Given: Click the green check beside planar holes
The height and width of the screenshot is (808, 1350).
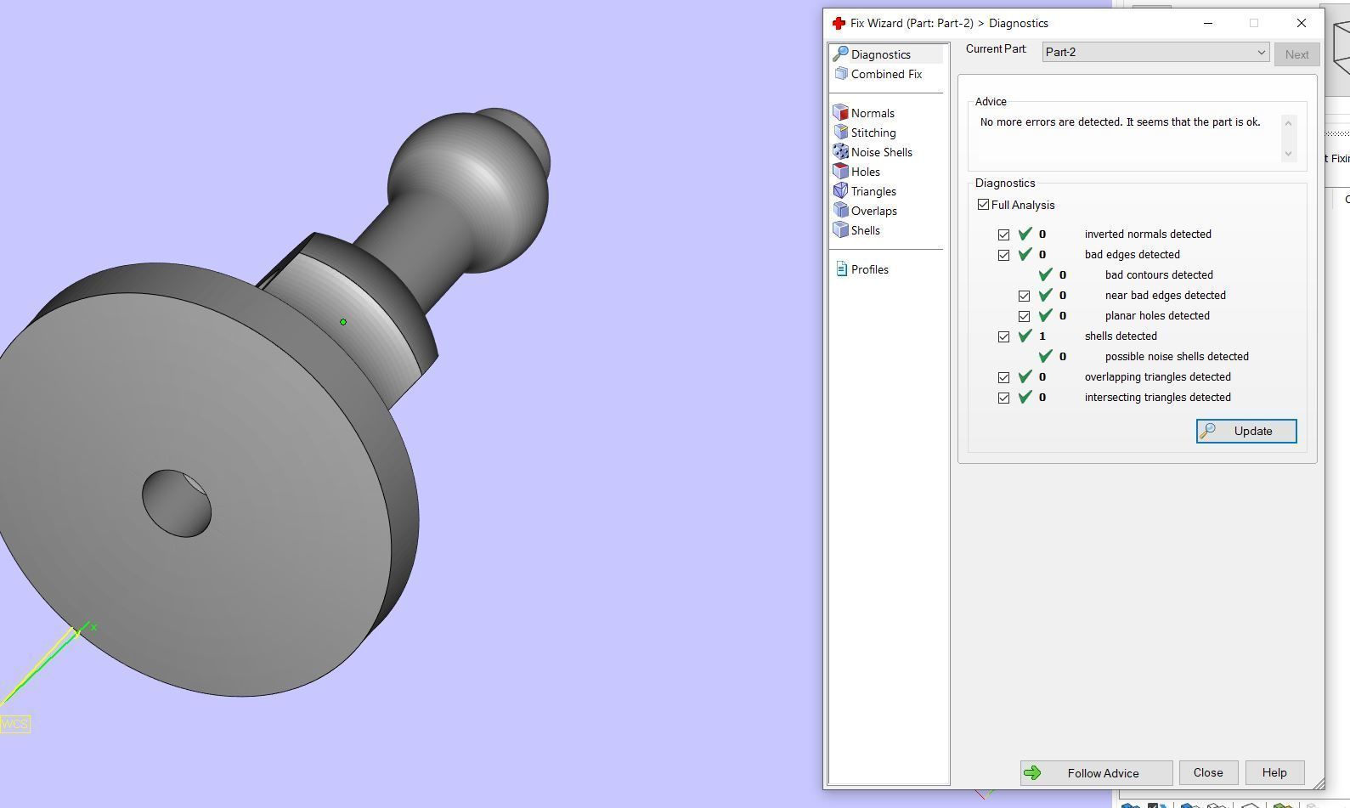Looking at the screenshot, I should tap(1045, 315).
